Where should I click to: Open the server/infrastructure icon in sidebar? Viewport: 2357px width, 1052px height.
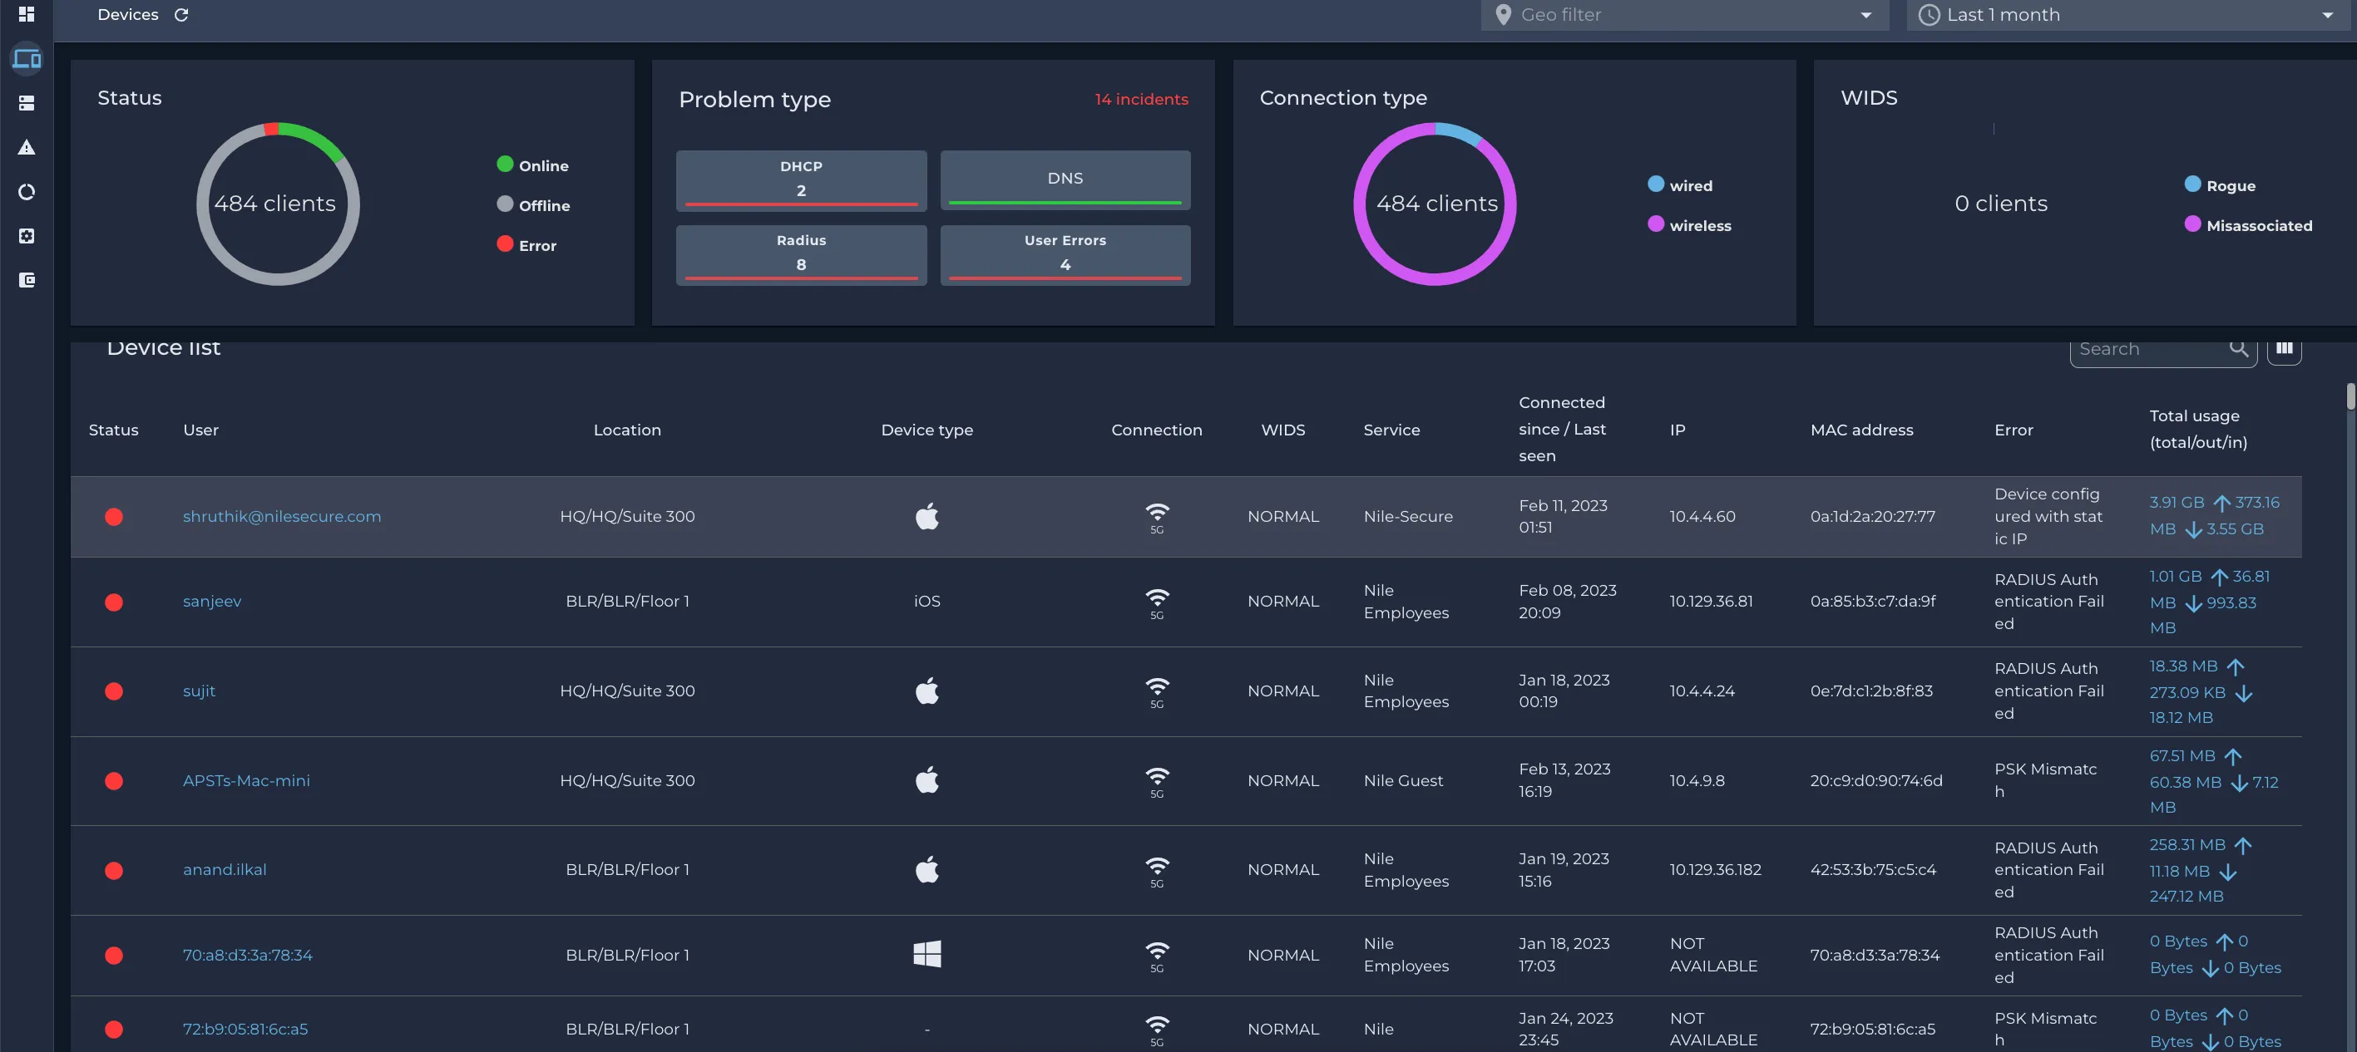coord(27,103)
